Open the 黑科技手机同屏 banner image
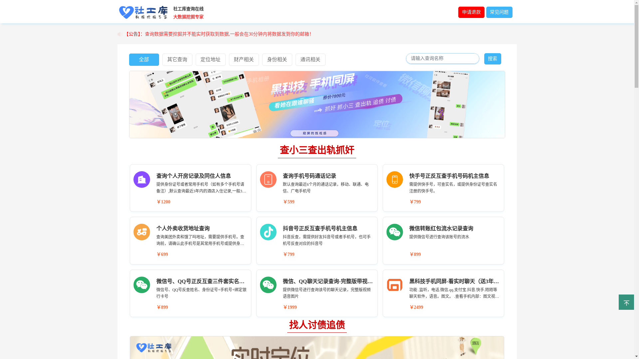This screenshot has width=639, height=359. coord(317,104)
